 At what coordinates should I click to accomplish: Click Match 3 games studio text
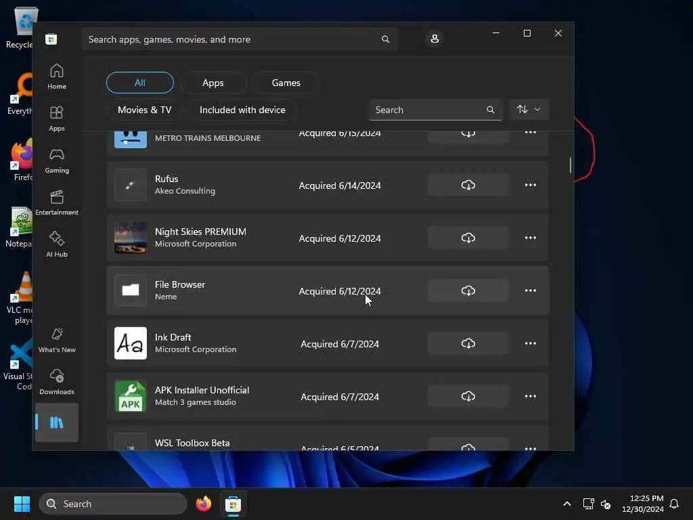pos(196,402)
